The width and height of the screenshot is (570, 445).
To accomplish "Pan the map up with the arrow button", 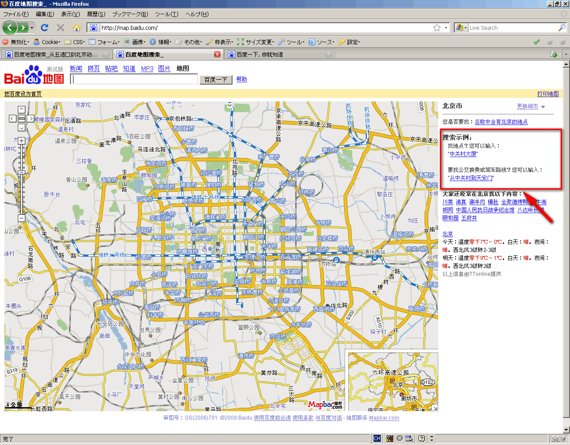I will (x=21, y=109).
